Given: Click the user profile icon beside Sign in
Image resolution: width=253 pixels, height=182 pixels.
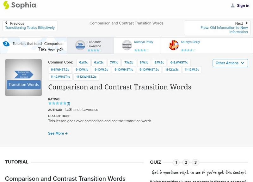Looking at the screenshot, I should (232, 5).
